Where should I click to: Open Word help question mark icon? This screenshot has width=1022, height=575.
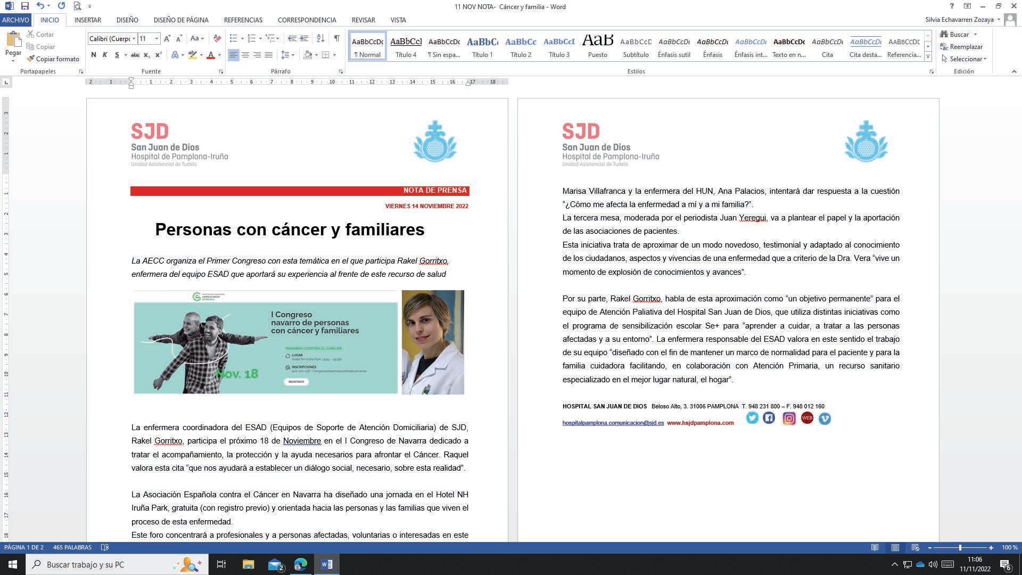click(952, 6)
